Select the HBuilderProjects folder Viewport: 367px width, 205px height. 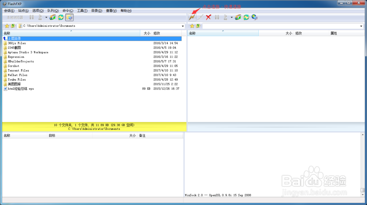point(92,61)
